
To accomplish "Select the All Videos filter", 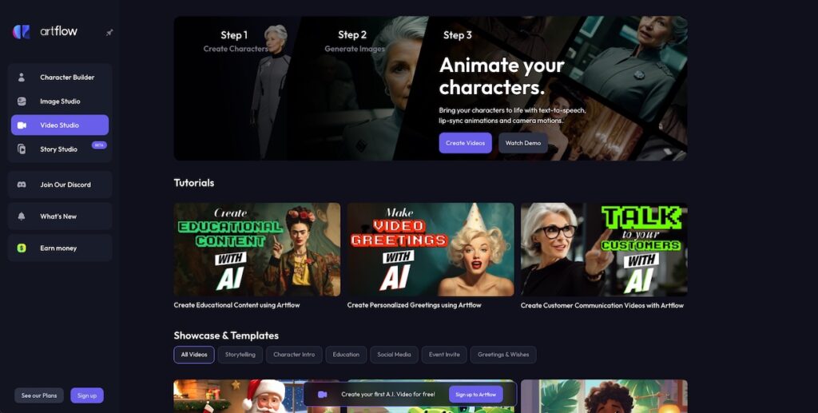I will [x=194, y=355].
